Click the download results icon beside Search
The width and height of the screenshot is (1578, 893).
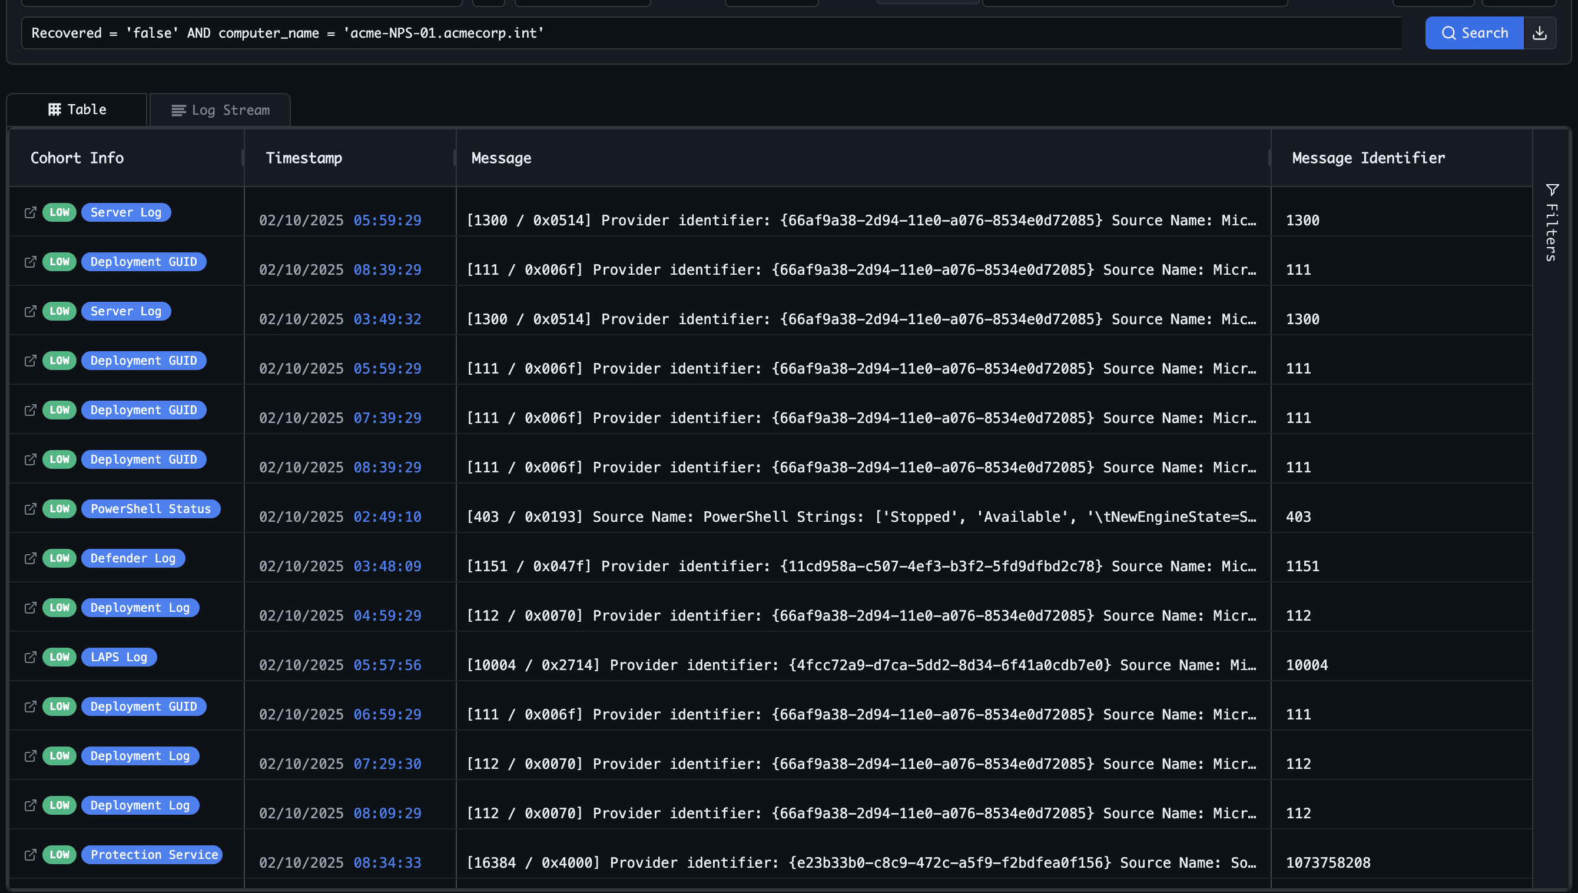point(1540,33)
